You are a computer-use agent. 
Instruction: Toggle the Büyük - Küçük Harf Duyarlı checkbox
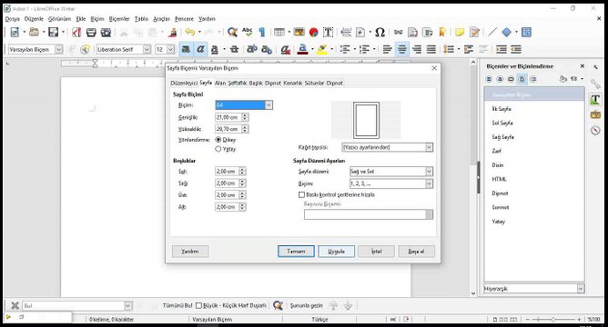point(199,306)
